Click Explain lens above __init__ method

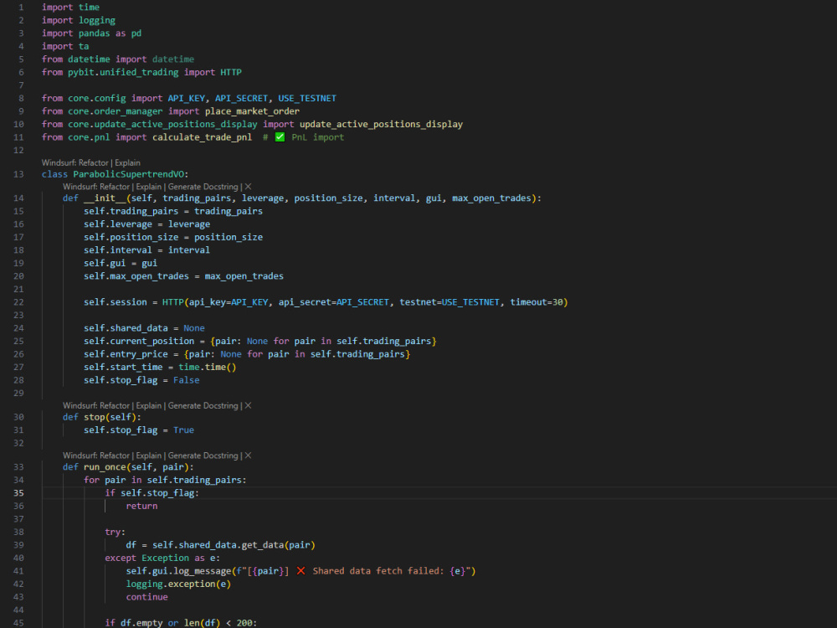coord(148,187)
